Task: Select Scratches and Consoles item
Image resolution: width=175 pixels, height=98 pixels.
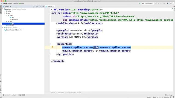Action: 13,30
